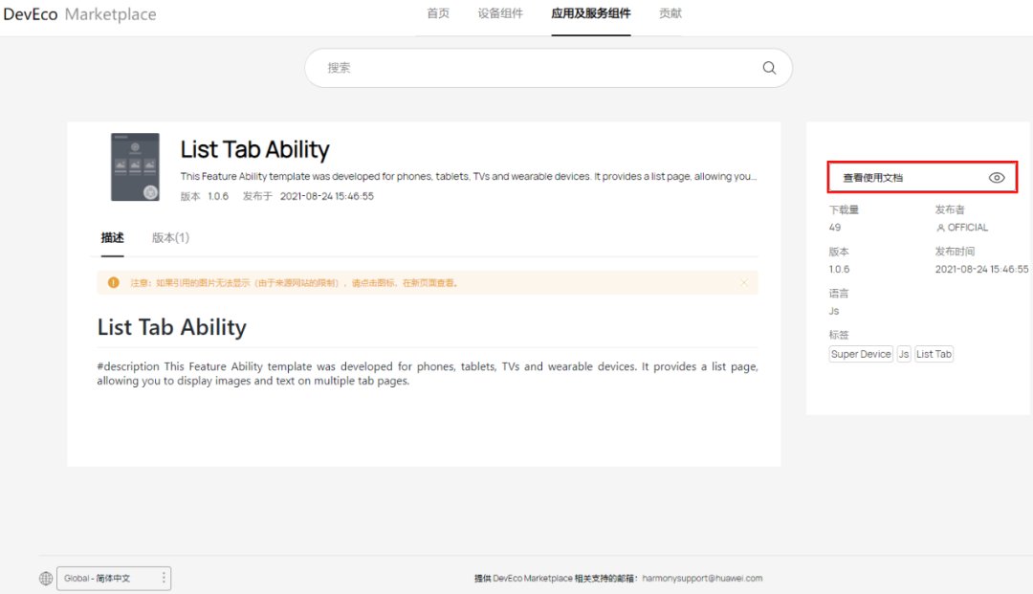The image size is (1033, 594).
Task: Click the 下载量 label in sidebar
Action: (x=844, y=210)
